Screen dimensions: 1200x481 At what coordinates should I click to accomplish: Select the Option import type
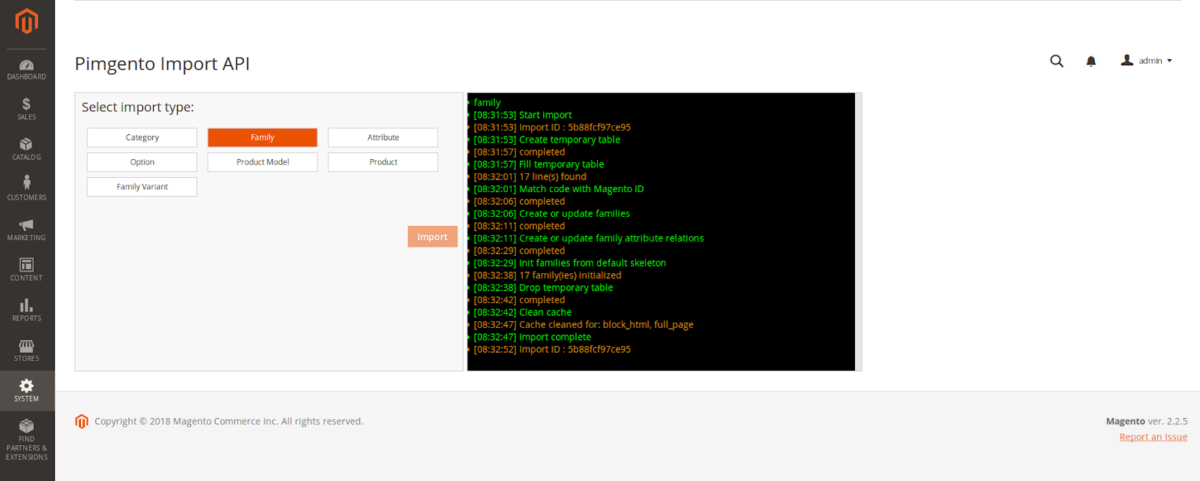tap(142, 162)
